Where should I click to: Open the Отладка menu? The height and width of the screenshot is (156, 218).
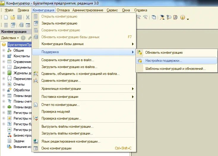point(63,10)
